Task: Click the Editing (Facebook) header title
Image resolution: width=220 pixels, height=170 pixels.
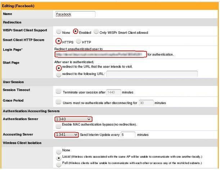Action: pyautogui.click(x=18, y=6)
